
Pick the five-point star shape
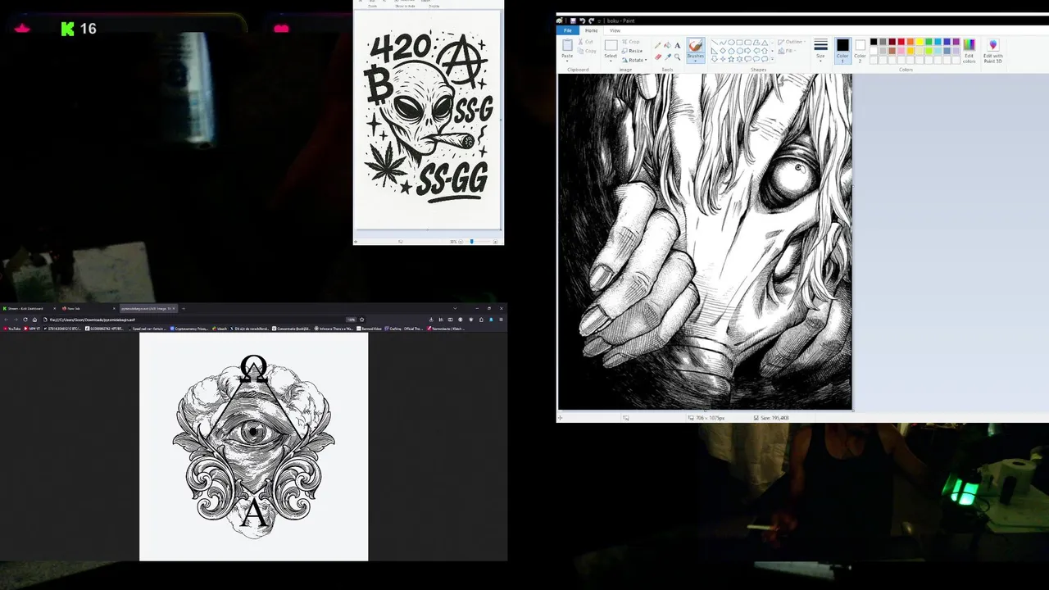(731, 59)
